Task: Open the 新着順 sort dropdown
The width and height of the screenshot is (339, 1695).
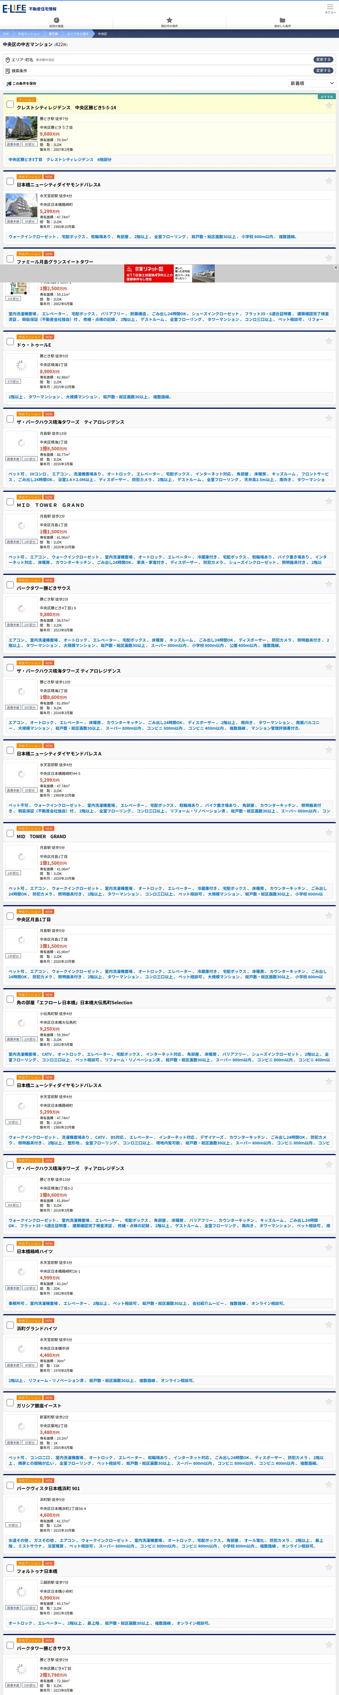Action: click(312, 84)
